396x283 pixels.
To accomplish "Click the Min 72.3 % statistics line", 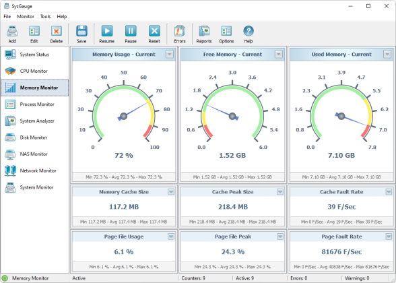I will pos(124,177).
